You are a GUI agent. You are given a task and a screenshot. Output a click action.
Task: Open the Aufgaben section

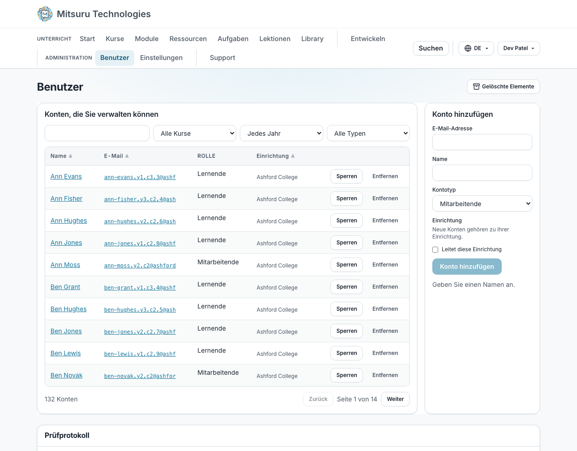tap(233, 39)
